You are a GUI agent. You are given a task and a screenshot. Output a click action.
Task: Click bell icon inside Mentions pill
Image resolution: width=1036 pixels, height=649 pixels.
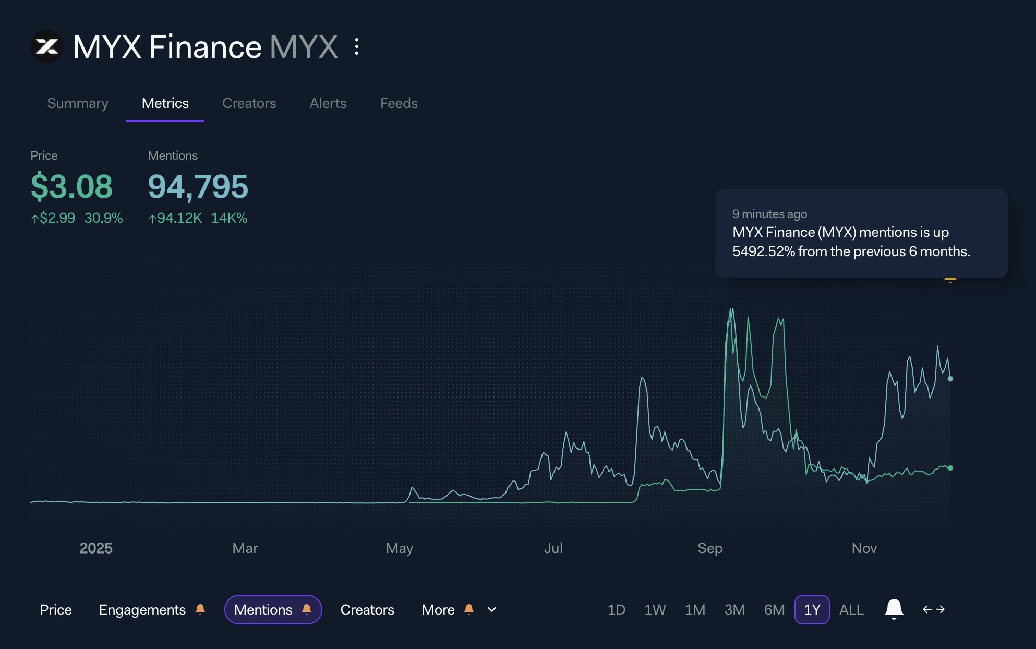click(x=307, y=609)
